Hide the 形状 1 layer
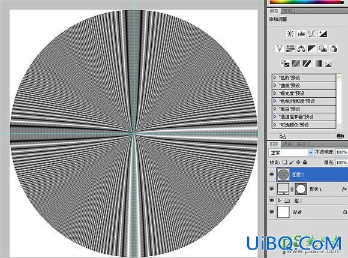Viewport: 348px width, 258px height. 272,189
